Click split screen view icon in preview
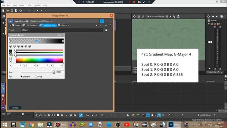Screen dimensions: 227x128 [148, 17]
